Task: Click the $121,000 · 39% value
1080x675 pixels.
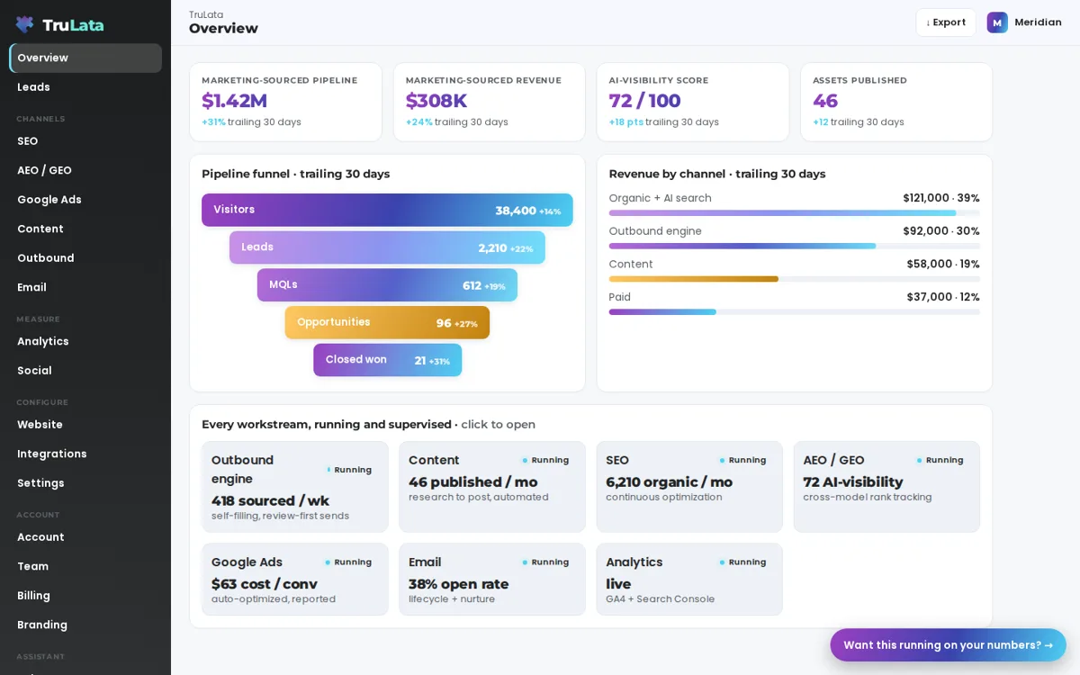Action: 941,198
